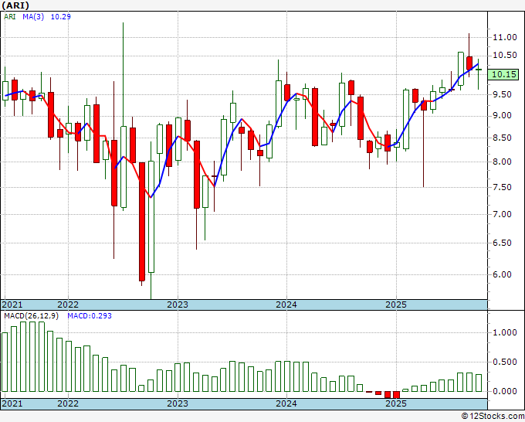525x422 pixels.
Task: Click 2021 on the MACD timeline
Action: [x=12, y=403]
